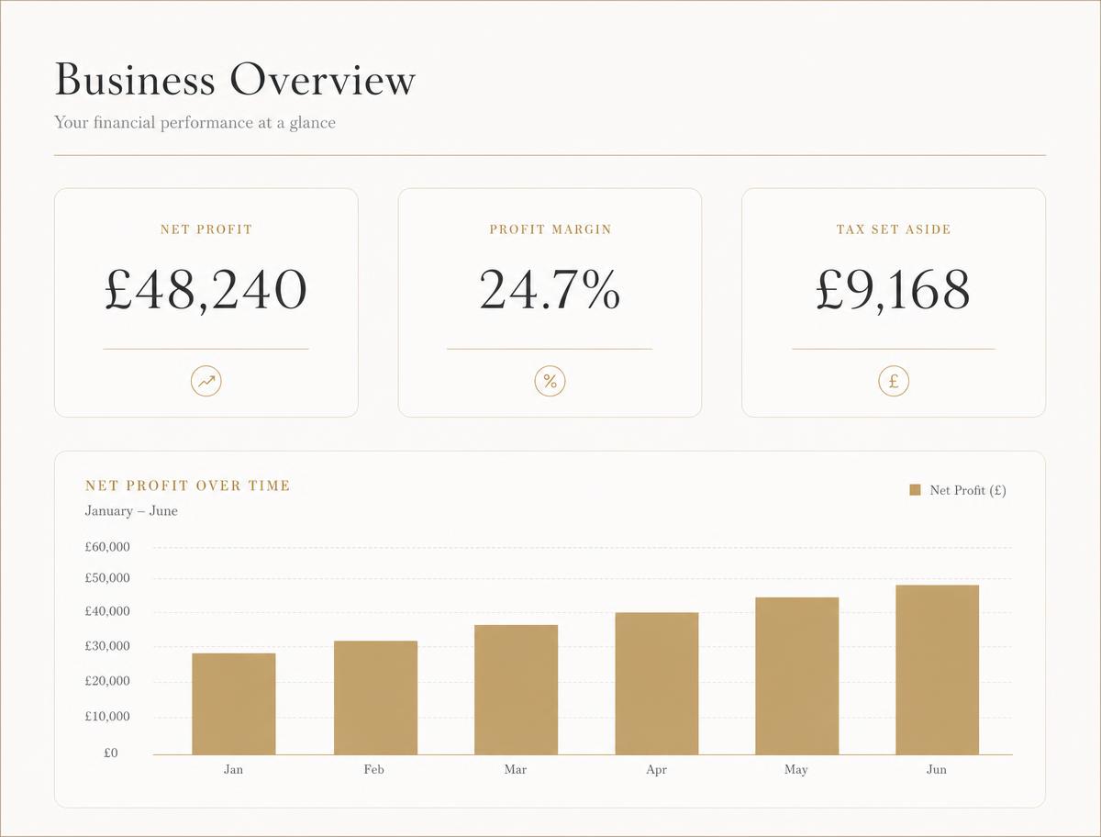Select the Mar bar in the chart
Screen dimensions: 1101x837
[x=516, y=689]
